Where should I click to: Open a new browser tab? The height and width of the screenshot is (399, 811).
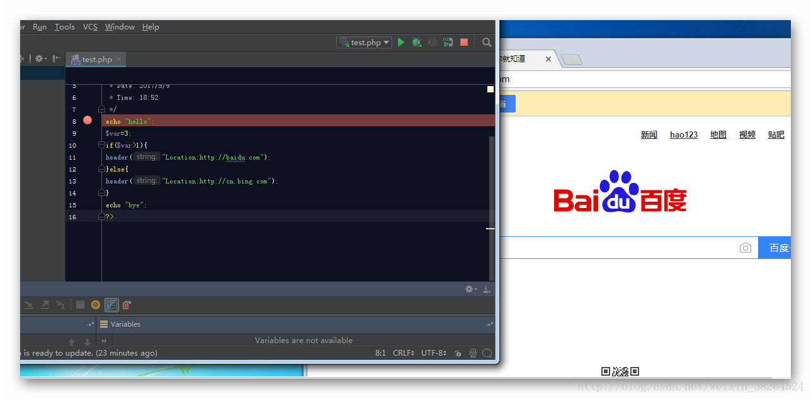pyautogui.click(x=572, y=59)
